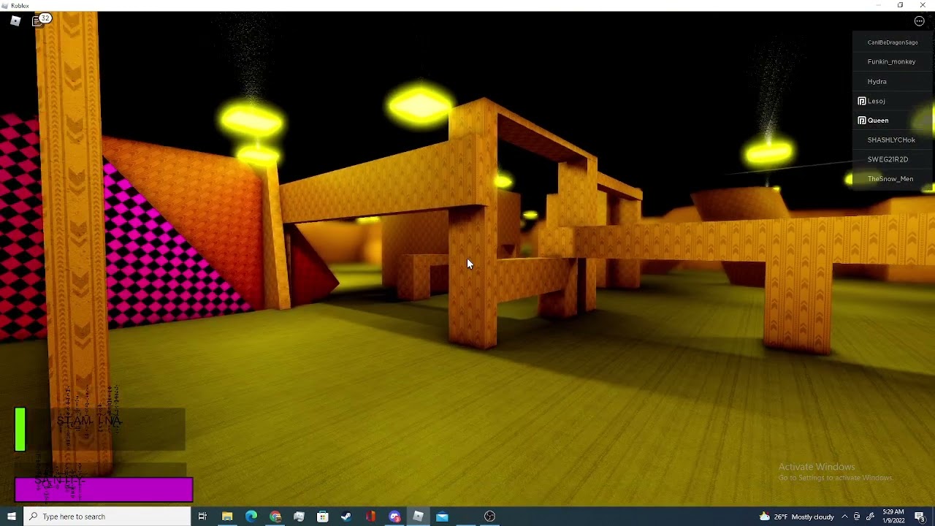Click the green stamina bar
This screenshot has width=935, height=526.
pyautogui.click(x=20, y=430)
